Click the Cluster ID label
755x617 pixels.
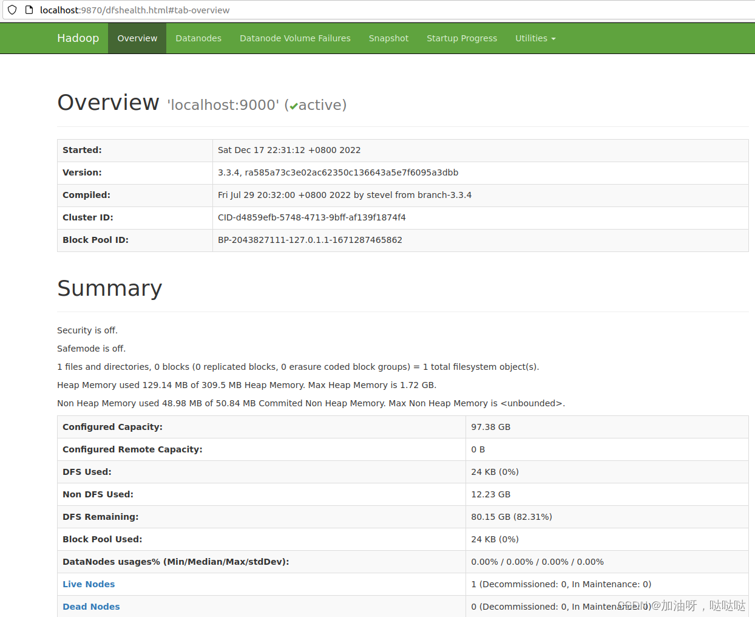(x=88, y=217)
